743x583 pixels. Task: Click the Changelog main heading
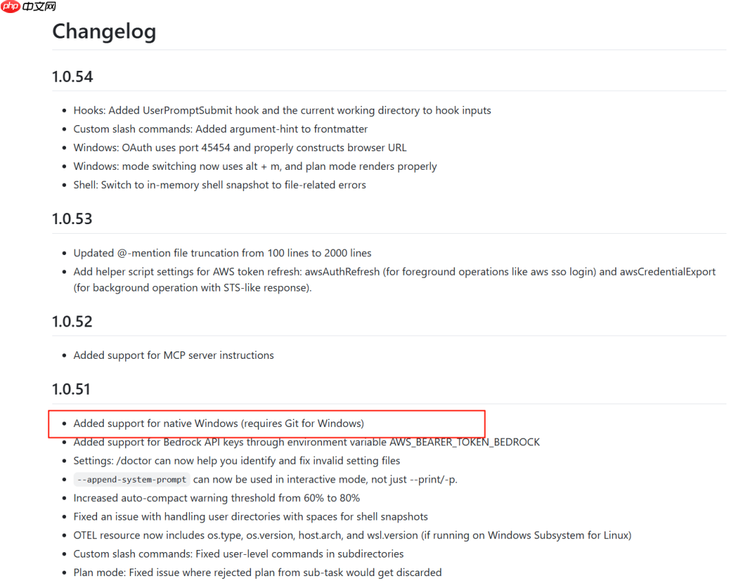tap(104, 31)
